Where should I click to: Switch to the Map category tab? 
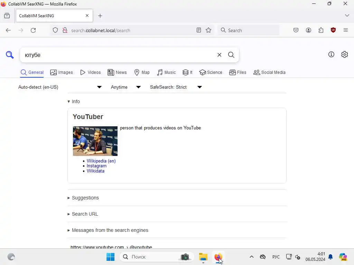click(142, 72)
